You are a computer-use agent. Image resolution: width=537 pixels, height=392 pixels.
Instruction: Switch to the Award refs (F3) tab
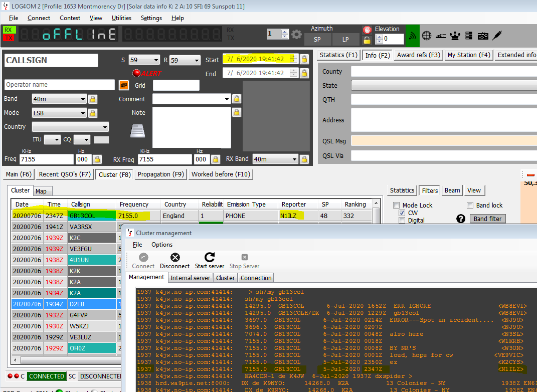click(x=419, y=55)
